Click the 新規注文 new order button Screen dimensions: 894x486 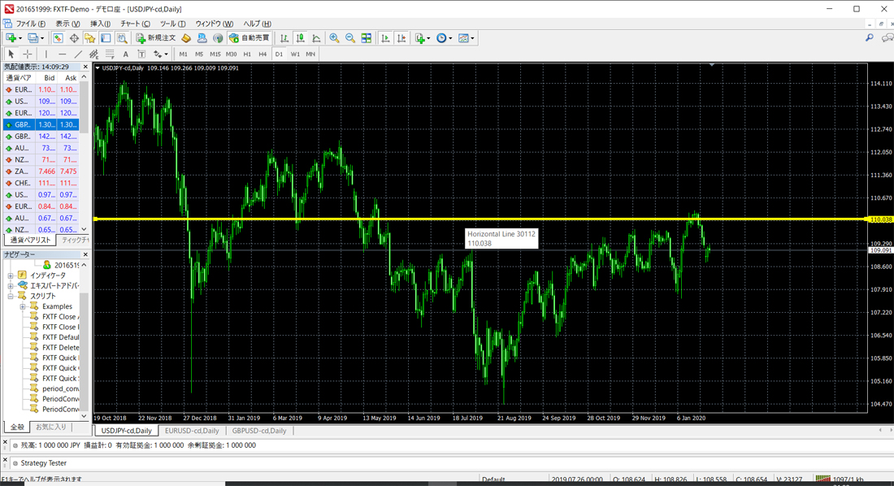tap(156, 38)
